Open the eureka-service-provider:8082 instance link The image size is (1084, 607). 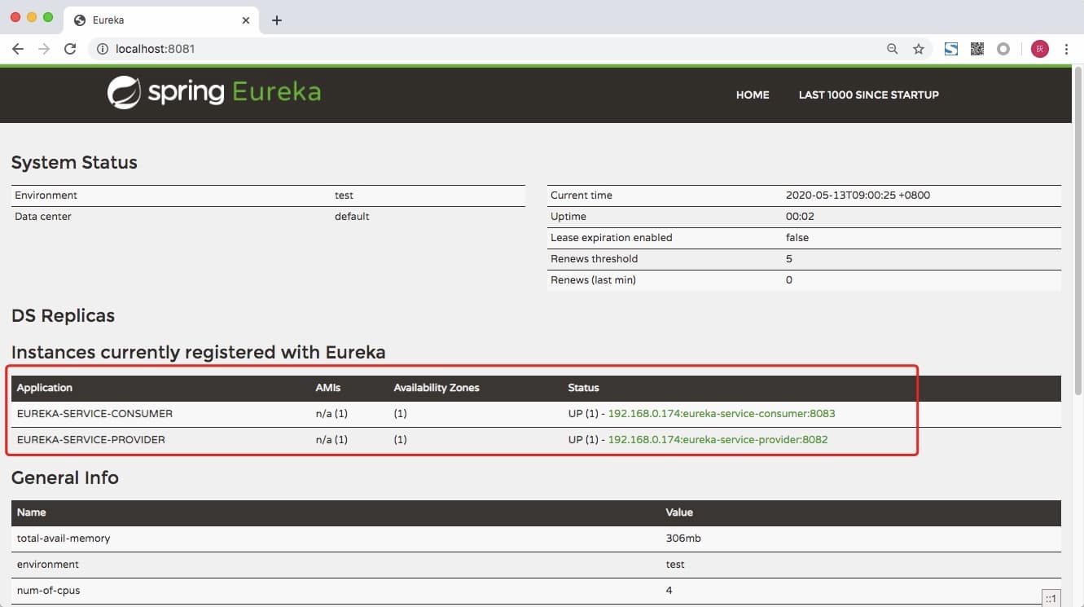point(718,439)
